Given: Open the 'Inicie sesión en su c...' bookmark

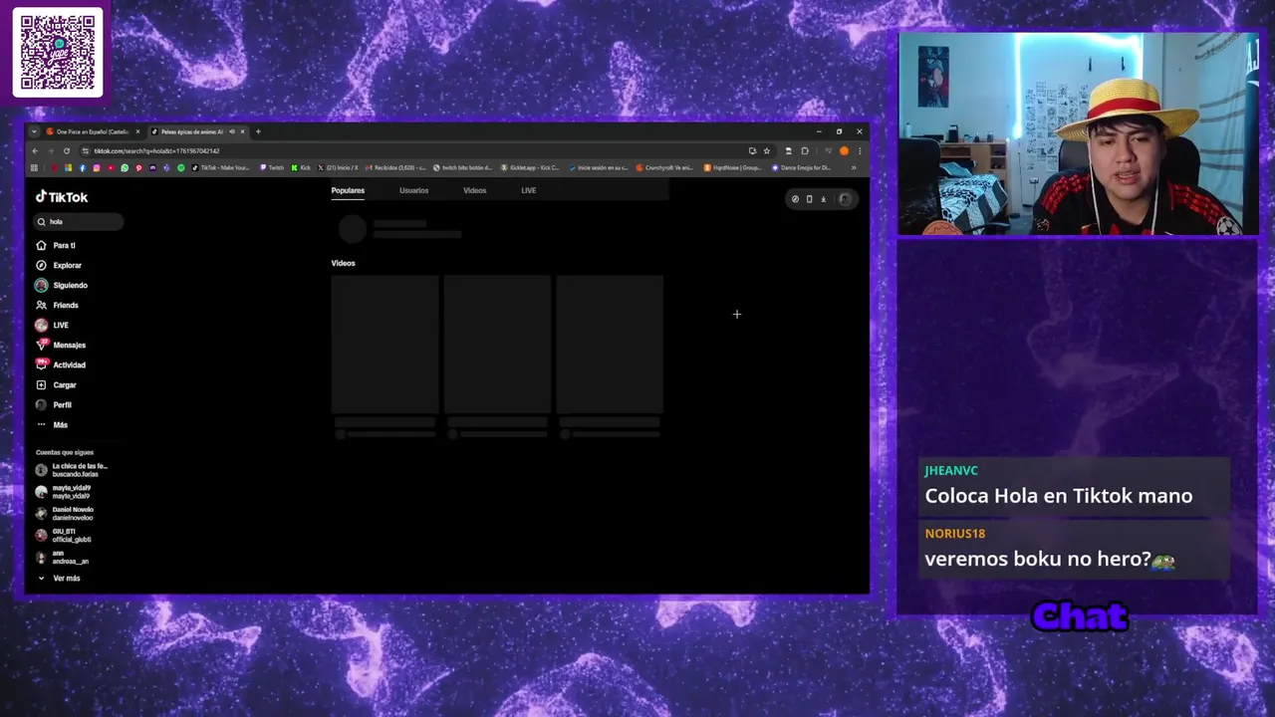Looking at the screenshot, I should click(x=600, y=167).
